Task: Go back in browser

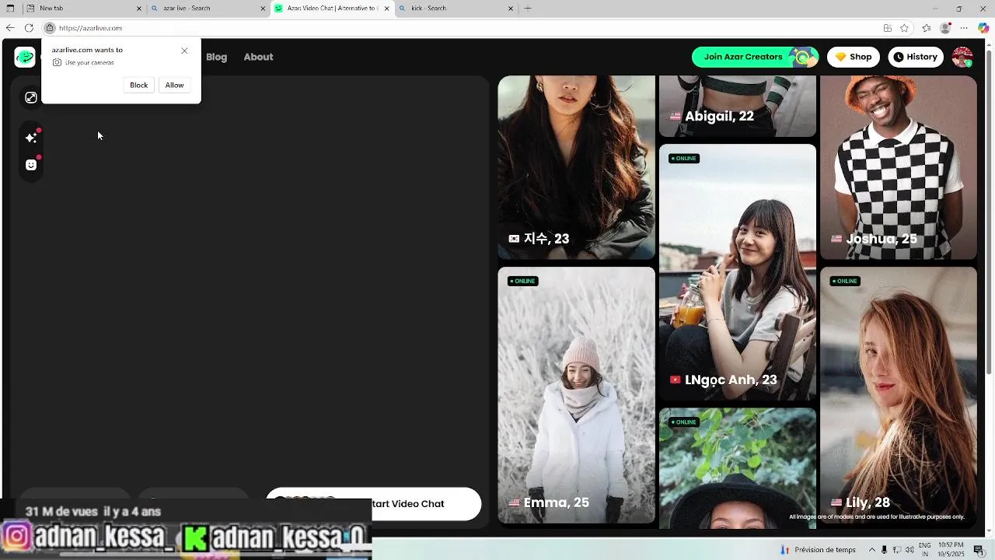Action: [10, 28]
